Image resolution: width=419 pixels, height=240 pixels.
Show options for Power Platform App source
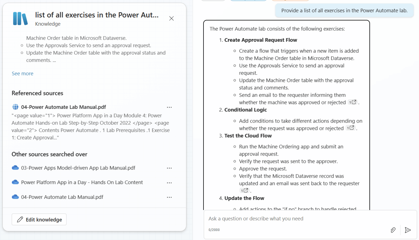(x=169, y=183)
